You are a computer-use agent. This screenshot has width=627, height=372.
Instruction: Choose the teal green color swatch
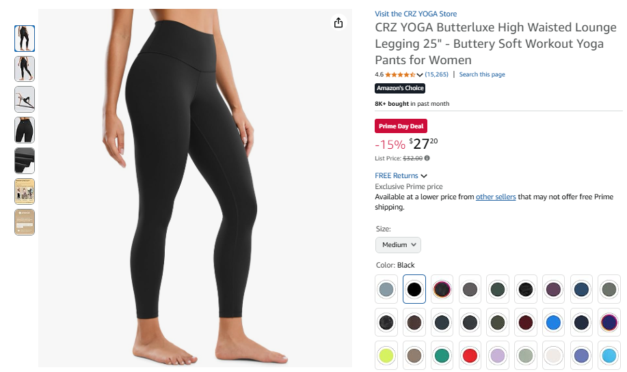442,355
